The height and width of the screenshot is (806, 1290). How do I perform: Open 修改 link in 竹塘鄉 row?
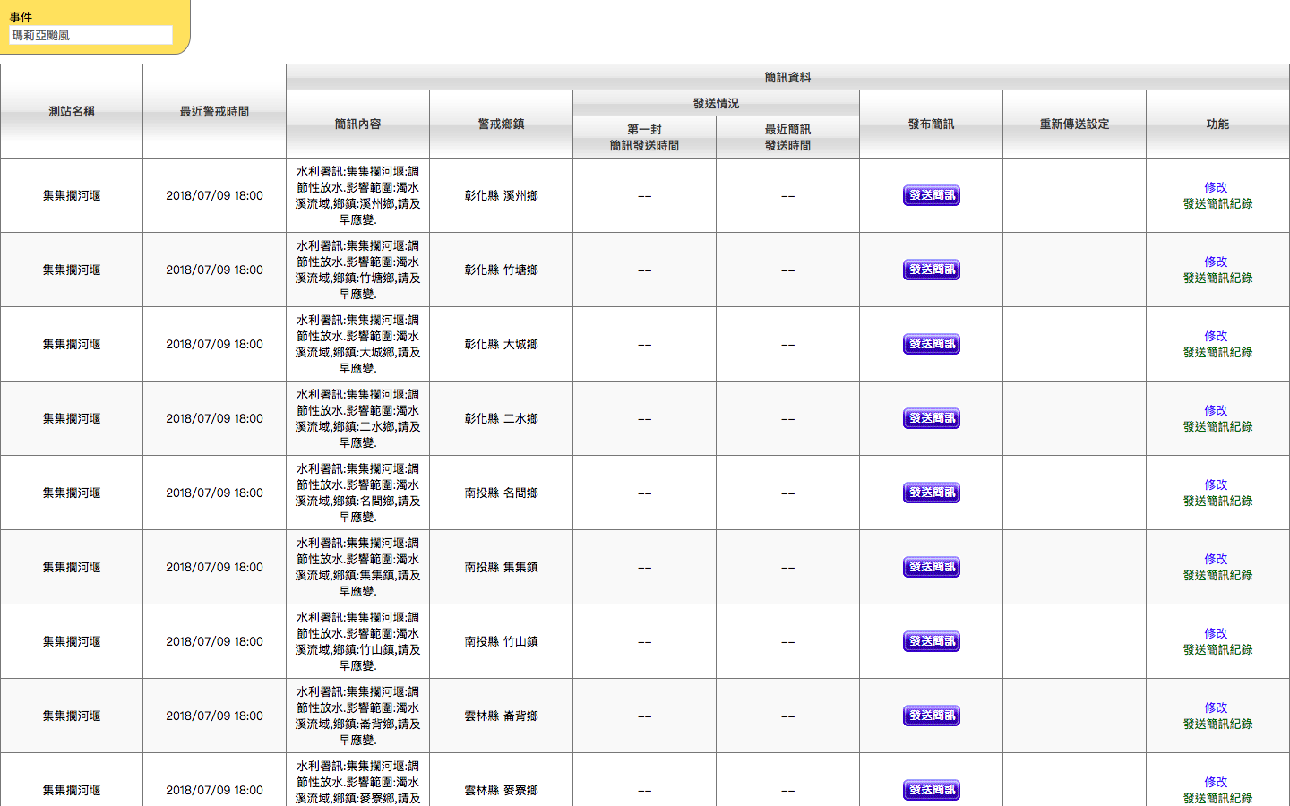(1216, 262)
